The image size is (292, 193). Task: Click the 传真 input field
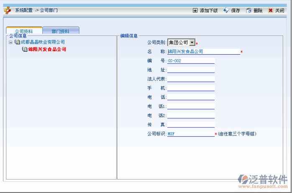(x=191, y=125)
